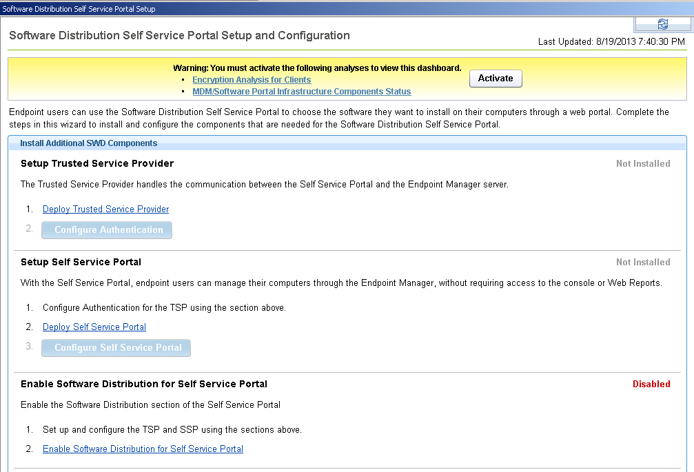Click the Setup Self Service Portal heading
This screenshot has height=472, width=694.
click(x=81, y=263)
